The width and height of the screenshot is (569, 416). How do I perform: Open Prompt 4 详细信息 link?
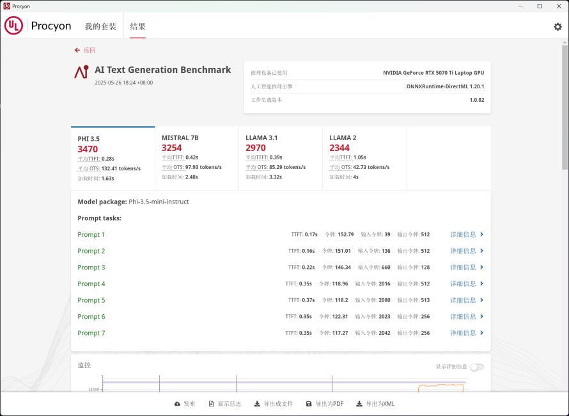[x=463, y=284]
